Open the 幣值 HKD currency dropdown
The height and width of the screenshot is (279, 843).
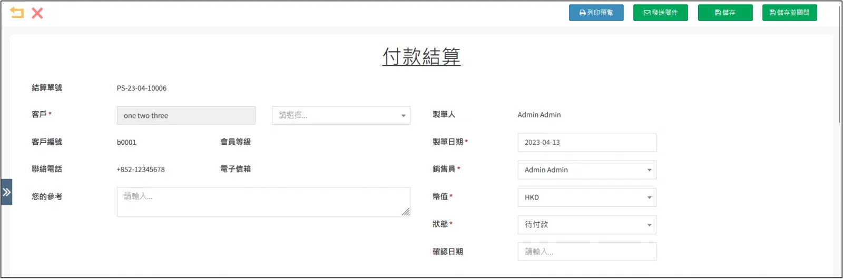click(x=586, y=197)
